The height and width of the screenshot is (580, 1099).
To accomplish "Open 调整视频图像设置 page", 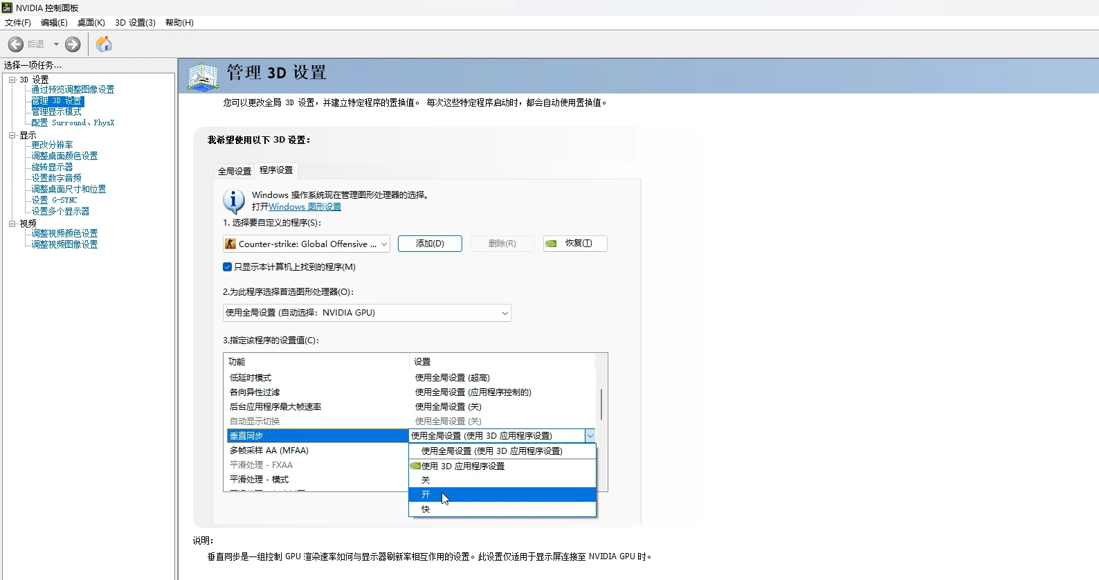I will coord(64,244).
